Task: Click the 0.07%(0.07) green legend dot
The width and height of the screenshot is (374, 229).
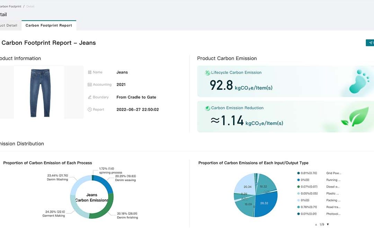Action: pyautogui.click(x=299, y=187)
